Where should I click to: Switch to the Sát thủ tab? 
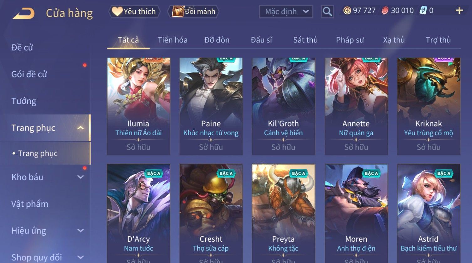click(305, 40)
